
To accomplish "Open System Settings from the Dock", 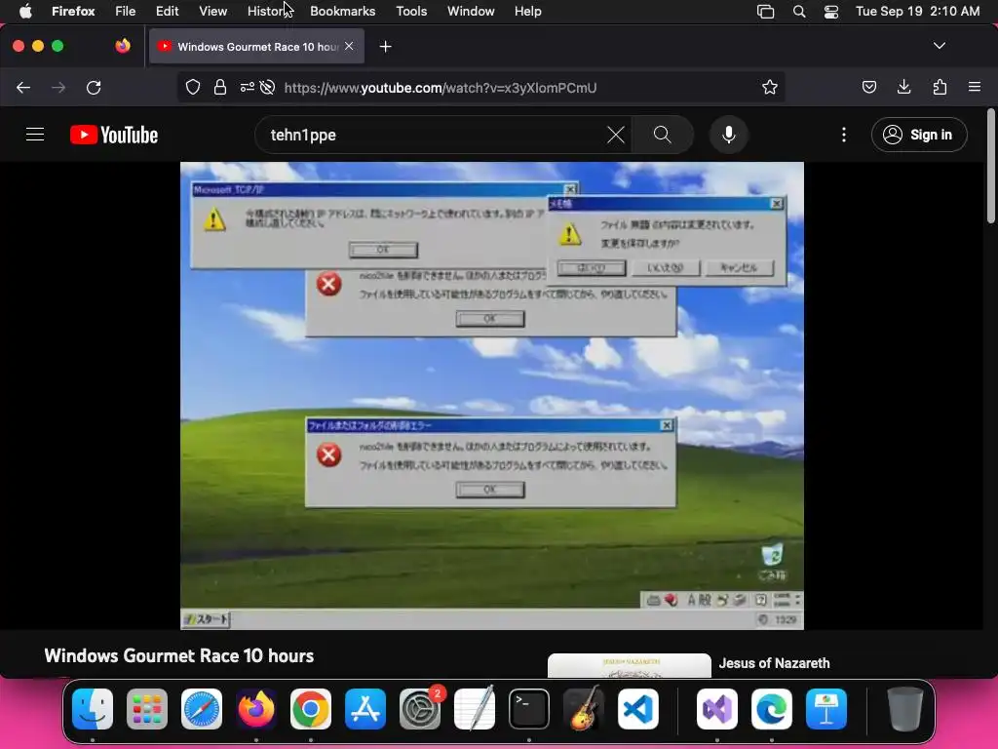I will click(x=420, y=709).
